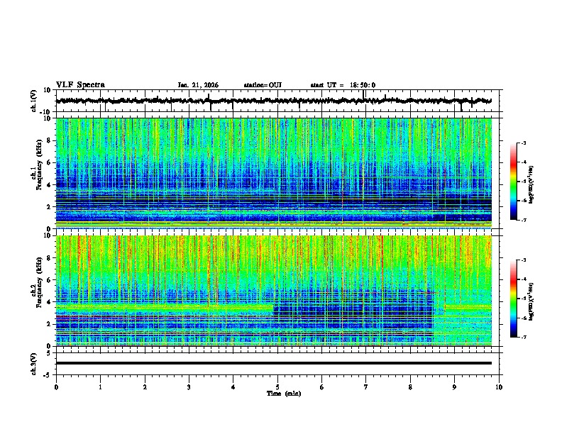562x434 pixels.
Task: Click the ch.1 spectrogram color bar
Action: click(514, 182)
